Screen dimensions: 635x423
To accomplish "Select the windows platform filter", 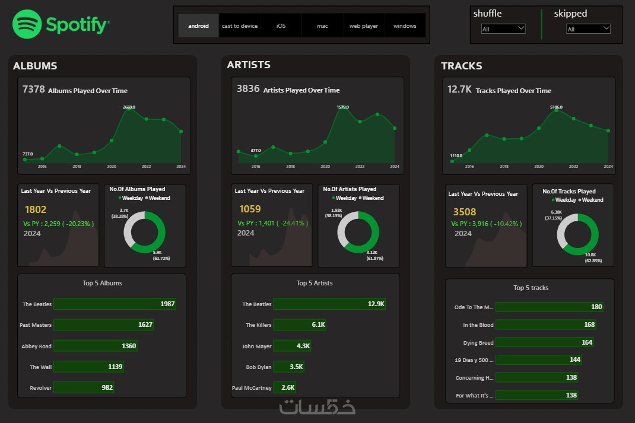I will pos(405,26).
